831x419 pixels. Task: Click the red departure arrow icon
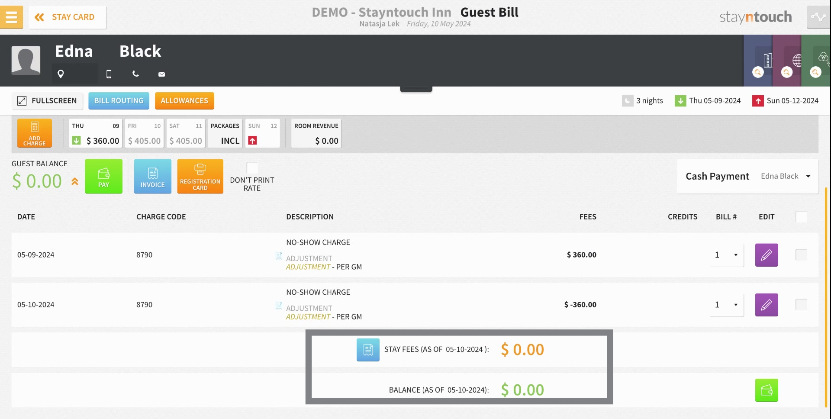coord(758,101)
